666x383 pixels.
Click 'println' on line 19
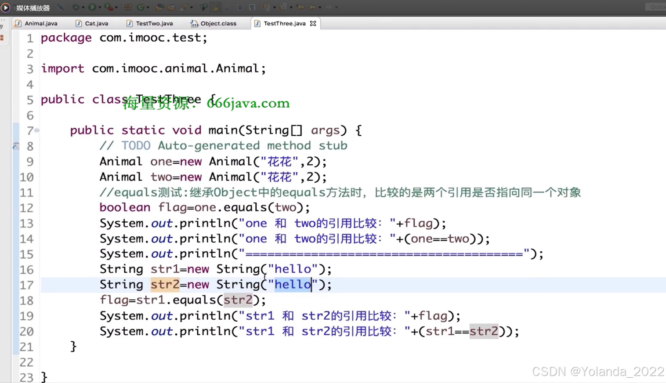point(205,316)
